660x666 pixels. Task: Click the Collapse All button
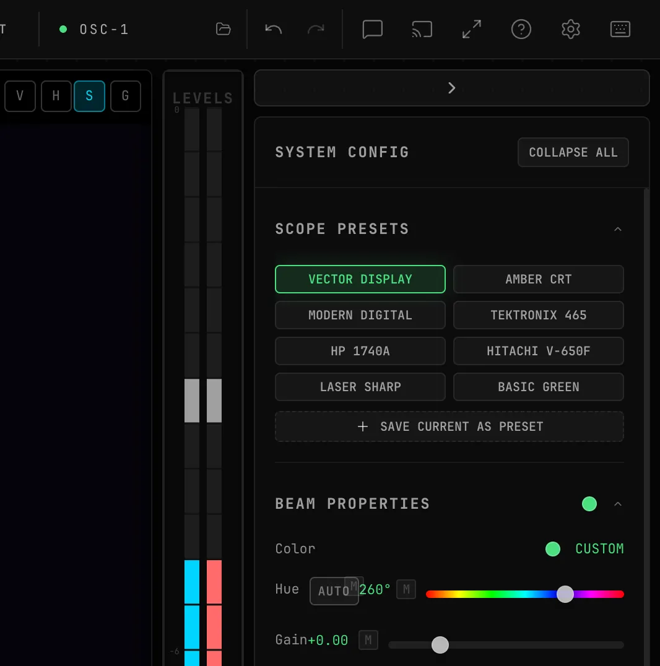click(x=573, y=152)
